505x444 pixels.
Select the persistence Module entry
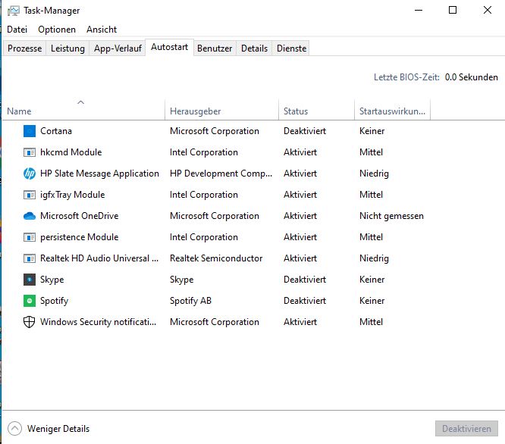coord(79,237)
